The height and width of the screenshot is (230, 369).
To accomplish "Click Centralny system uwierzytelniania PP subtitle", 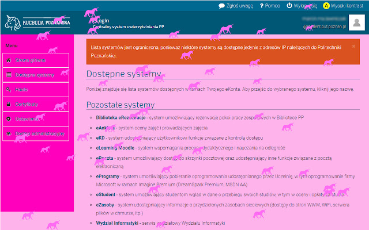I will click(x=129, y=27).
